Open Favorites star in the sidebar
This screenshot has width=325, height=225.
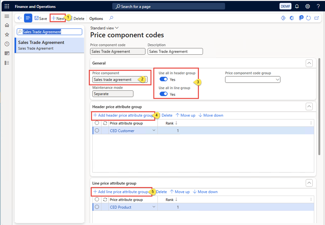click(7, 34)
